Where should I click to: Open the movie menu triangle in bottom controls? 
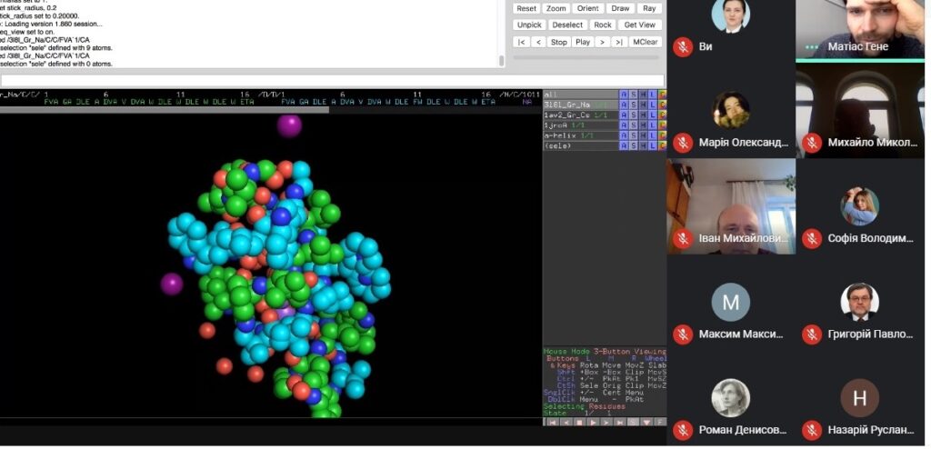(x=646, y=423)
